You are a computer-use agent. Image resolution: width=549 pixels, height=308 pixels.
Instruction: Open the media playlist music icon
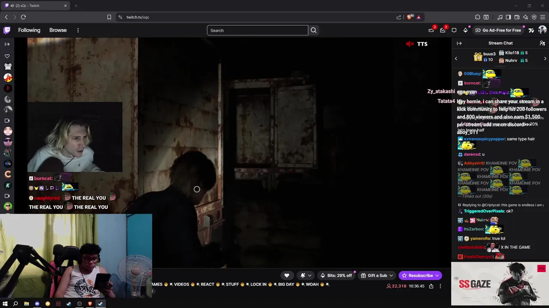click(500, 17)
